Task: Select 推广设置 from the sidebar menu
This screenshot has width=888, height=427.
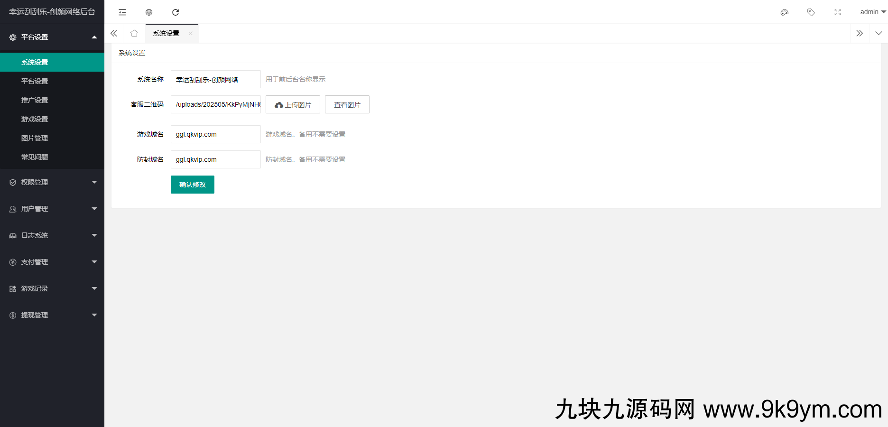Action: coord(34,100)
